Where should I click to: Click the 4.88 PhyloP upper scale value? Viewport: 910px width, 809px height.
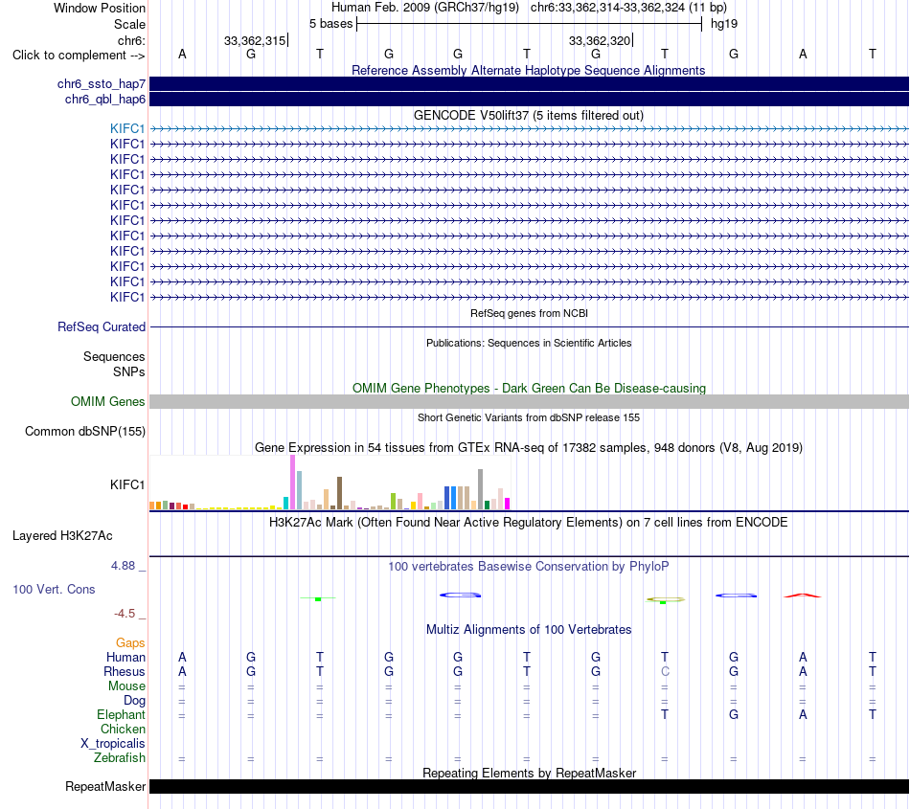coord(123,566)
